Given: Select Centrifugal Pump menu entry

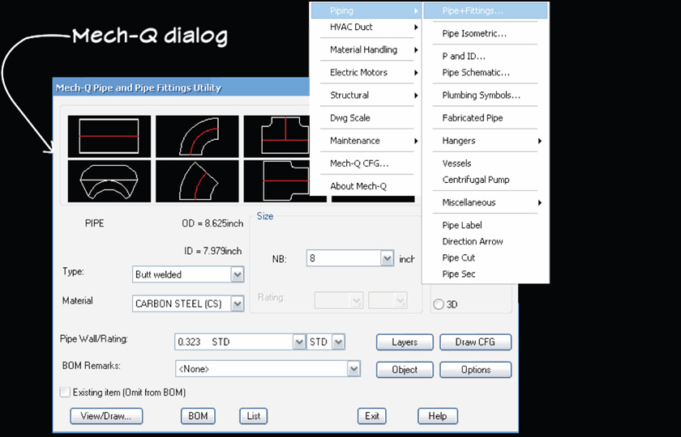Looking at the screenshot, I should click(486, 180).
